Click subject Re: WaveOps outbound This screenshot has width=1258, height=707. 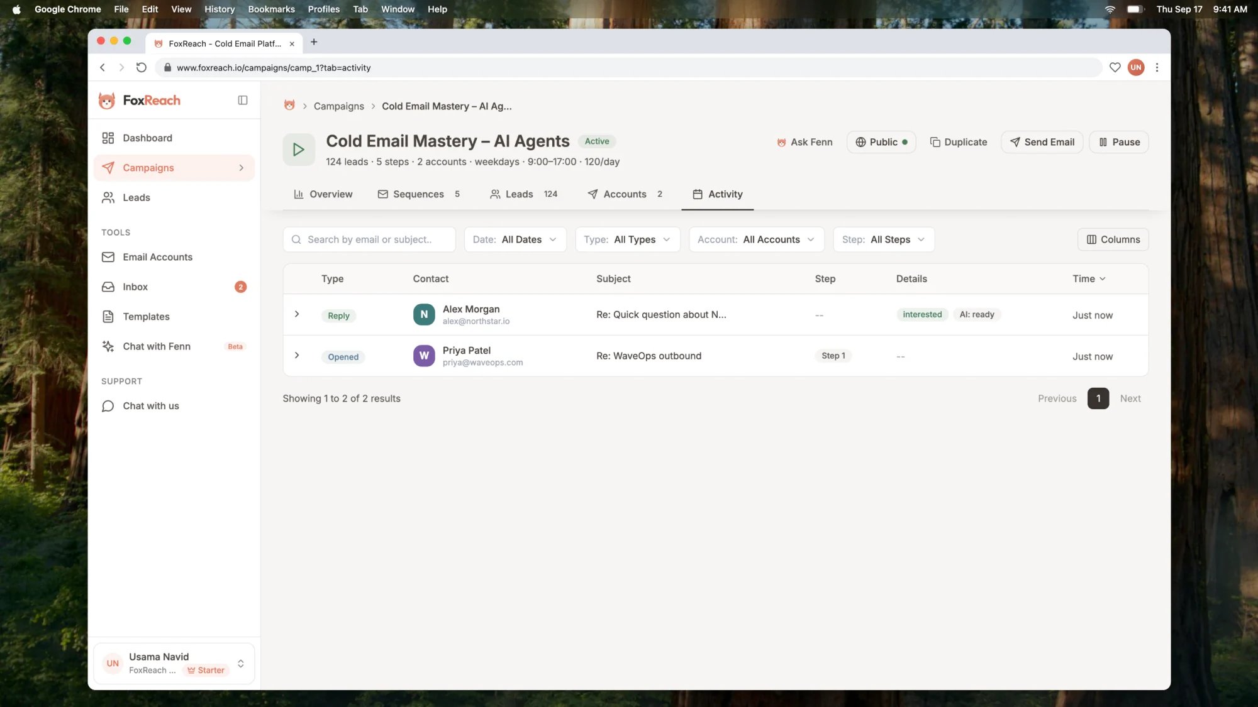[x=648, y=356]
